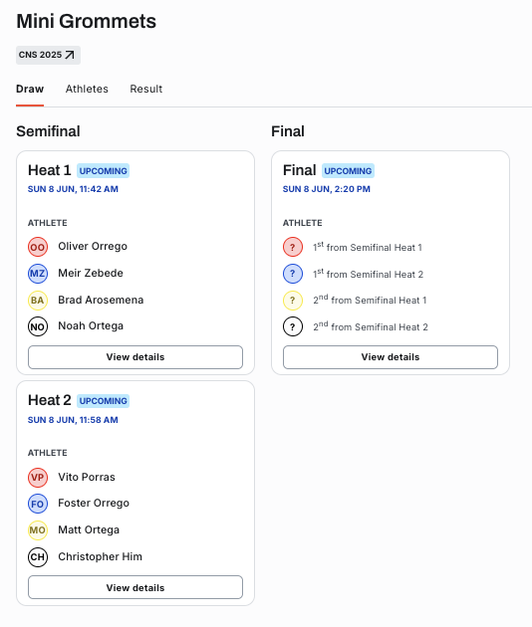532x627 pixels.
Task: View details for Semifinal Heat 2
Action: pyautogui.click(x=135, y=587)
